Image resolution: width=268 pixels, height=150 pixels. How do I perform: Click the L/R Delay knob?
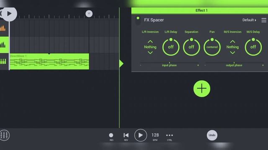pos(171,47)
